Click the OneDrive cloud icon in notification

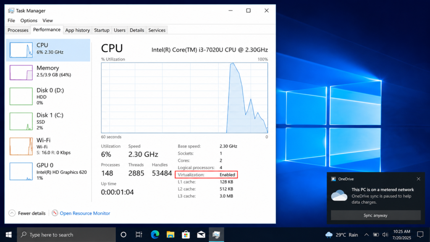click(x=339, y=196)
